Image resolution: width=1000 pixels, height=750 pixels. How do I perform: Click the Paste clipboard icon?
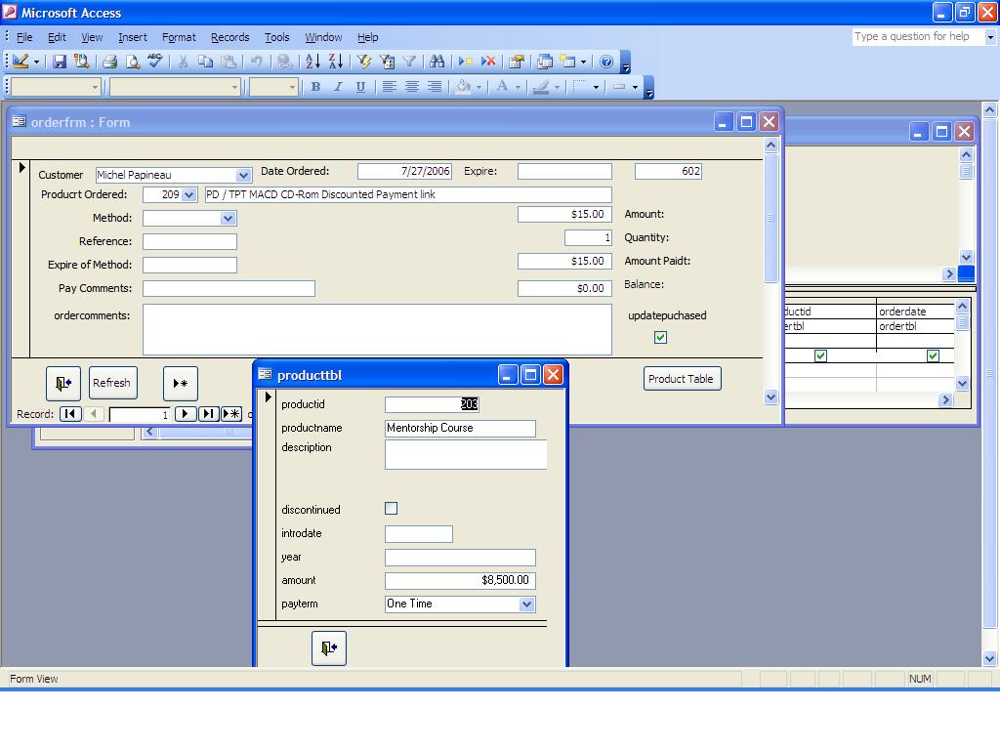point(228,62)
